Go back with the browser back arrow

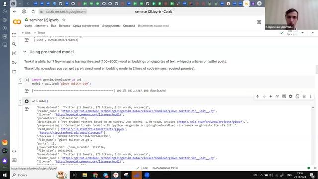click(15, 12)
